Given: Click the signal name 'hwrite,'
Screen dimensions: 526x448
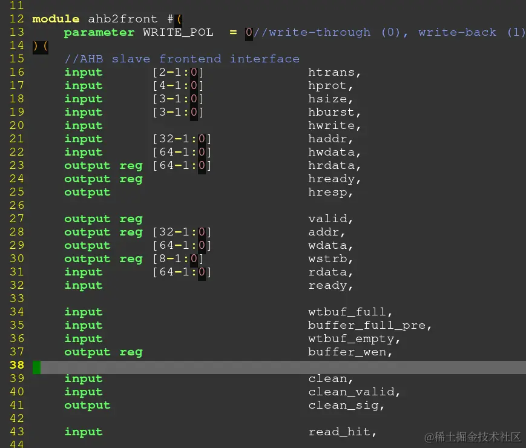Looking at the screenshot, I should pos(335,125).
